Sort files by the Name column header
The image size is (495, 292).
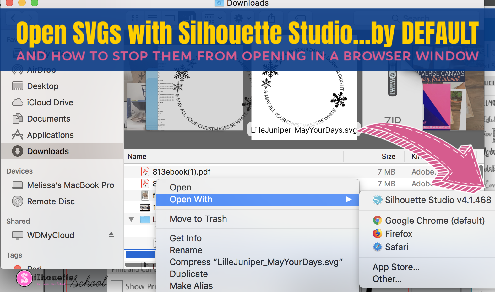click(x=137, y=156)
